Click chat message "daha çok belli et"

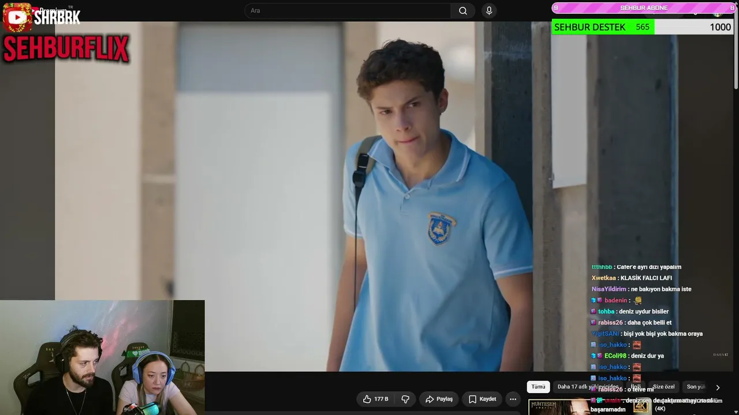point(650,322)
